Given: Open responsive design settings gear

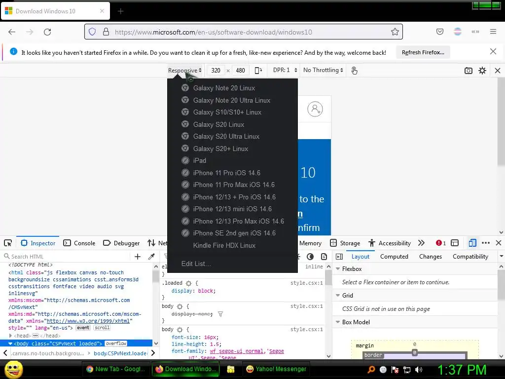Looking at the screenshot, I should [x=482, y=71].
